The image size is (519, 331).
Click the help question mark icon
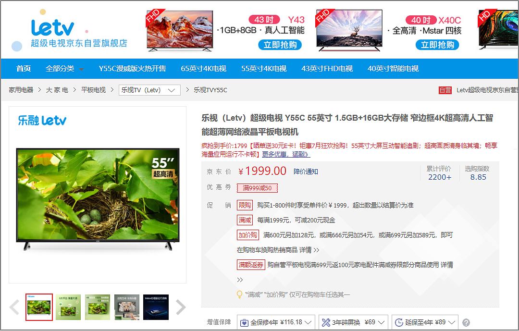(x=466, y=322)
